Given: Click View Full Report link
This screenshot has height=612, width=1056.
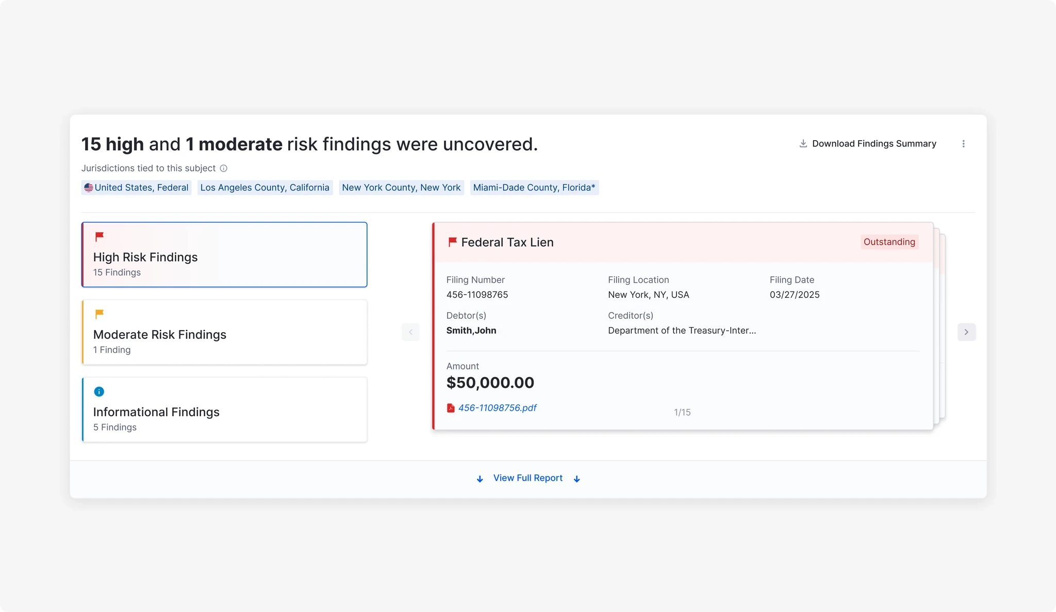Looking at the screenshot, I should (527, 478).
